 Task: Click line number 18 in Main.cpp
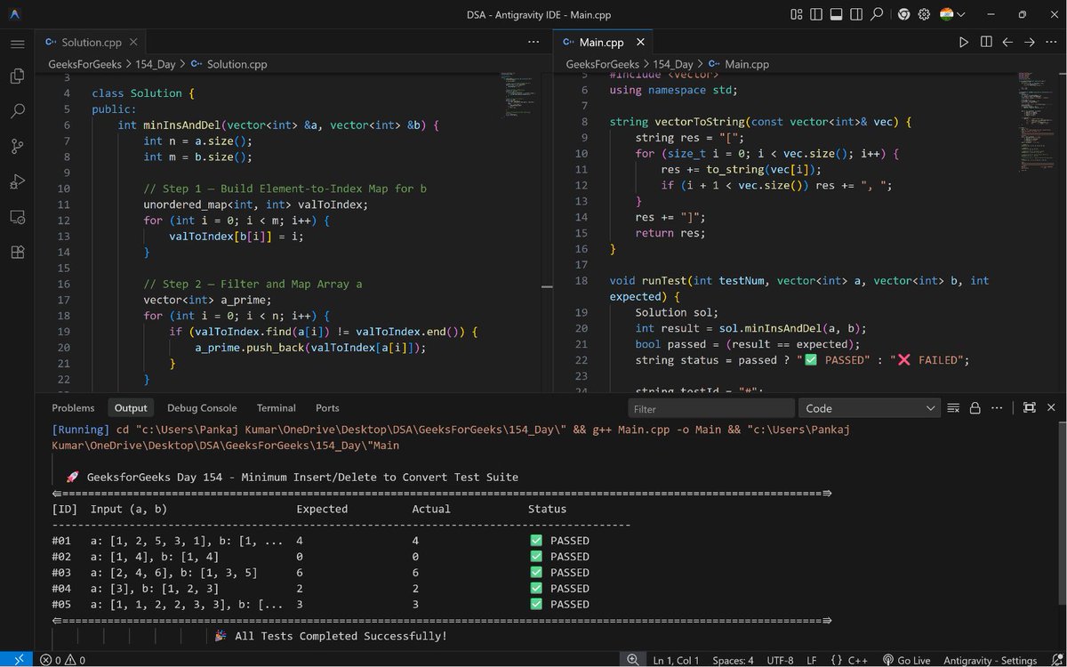coord(582,280)
